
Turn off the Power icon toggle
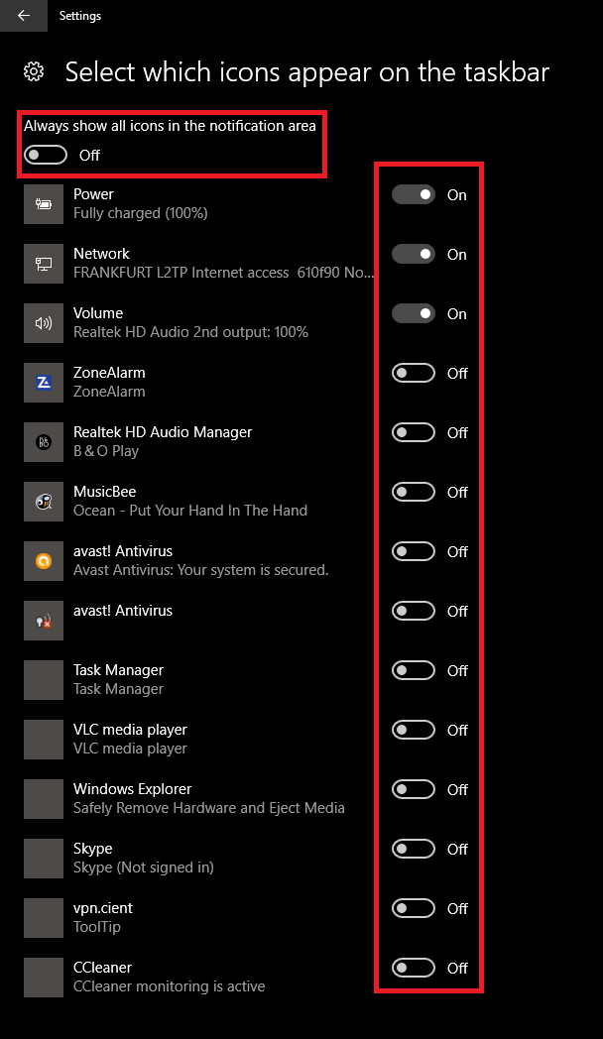(414, 194)
